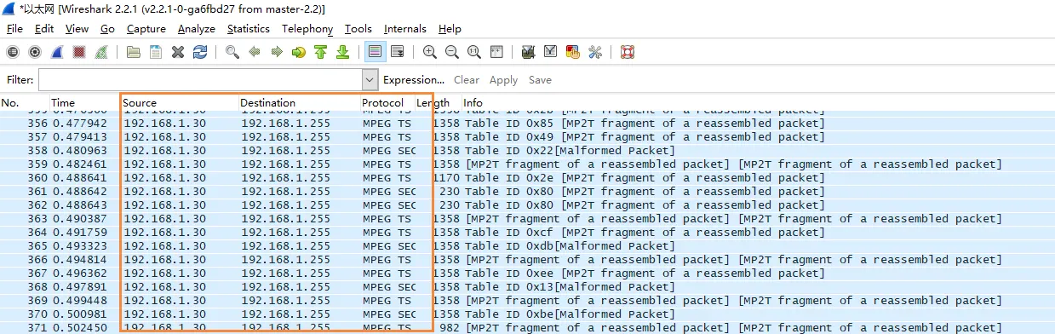Reload the capture file icon
1055x334 pixels.
pos(200,52)
